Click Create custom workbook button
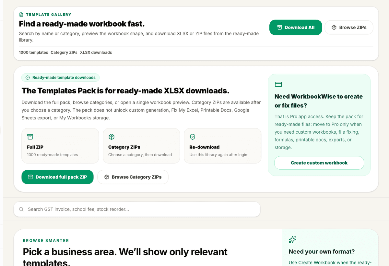 [x=319, y=163]
